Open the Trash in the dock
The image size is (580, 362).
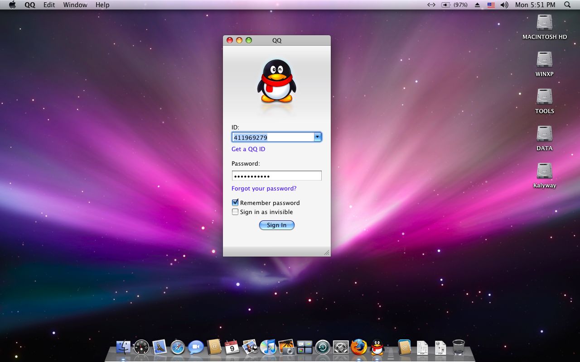[x=459, y=348]
